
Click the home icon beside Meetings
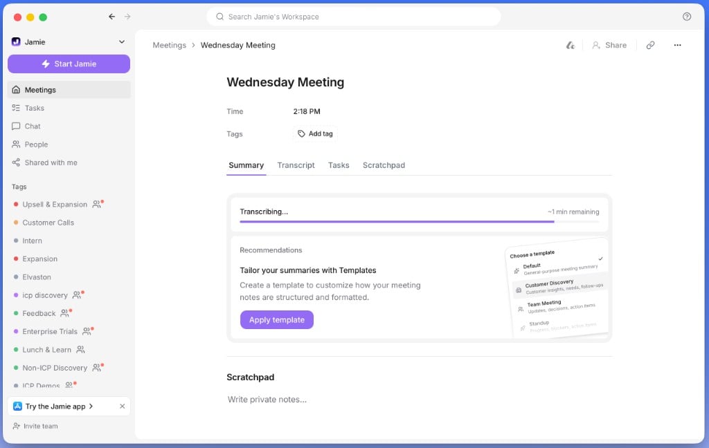[16, 89]
